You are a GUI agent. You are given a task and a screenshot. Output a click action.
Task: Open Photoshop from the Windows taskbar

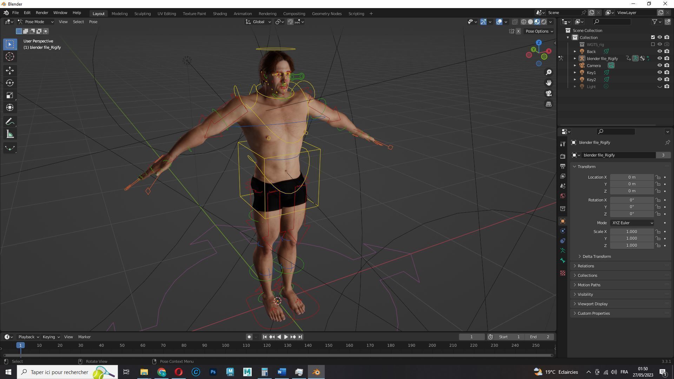click(x=213, y=372)
